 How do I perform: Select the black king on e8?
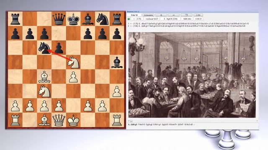pyautogui.click(x=73, y=19)
